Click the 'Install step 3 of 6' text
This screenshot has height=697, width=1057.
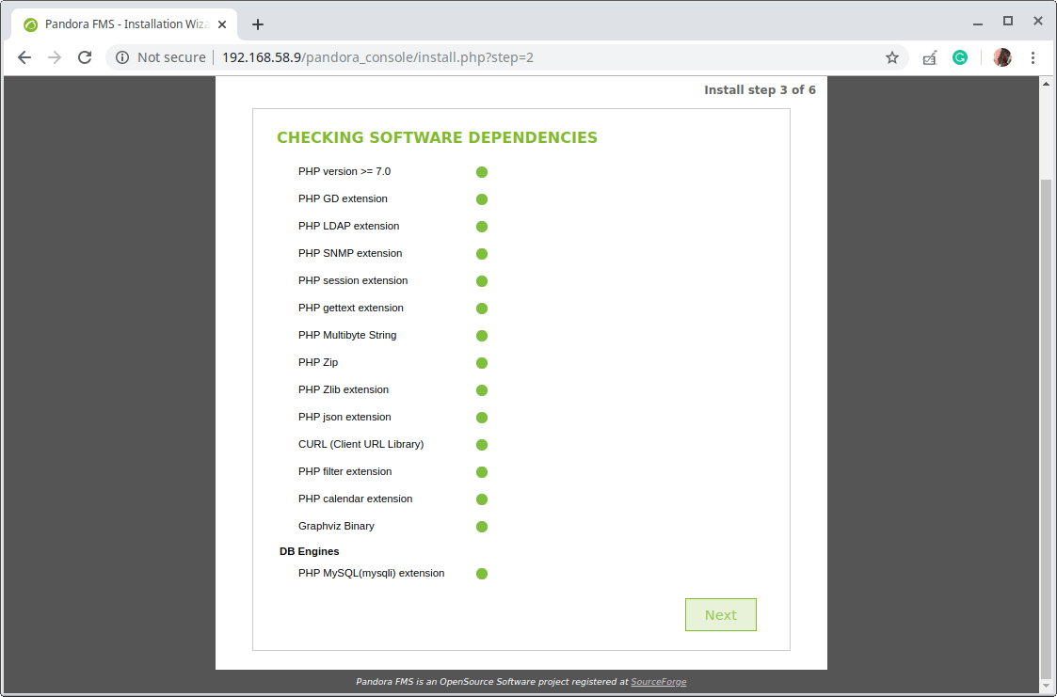760,90
